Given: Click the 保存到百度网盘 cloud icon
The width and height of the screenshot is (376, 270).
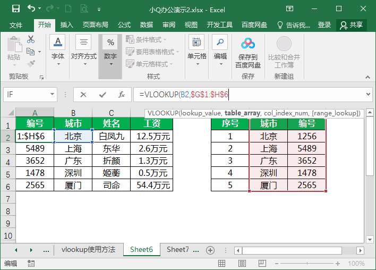Looking at the screenshot, I should click(x=248, y=44).
